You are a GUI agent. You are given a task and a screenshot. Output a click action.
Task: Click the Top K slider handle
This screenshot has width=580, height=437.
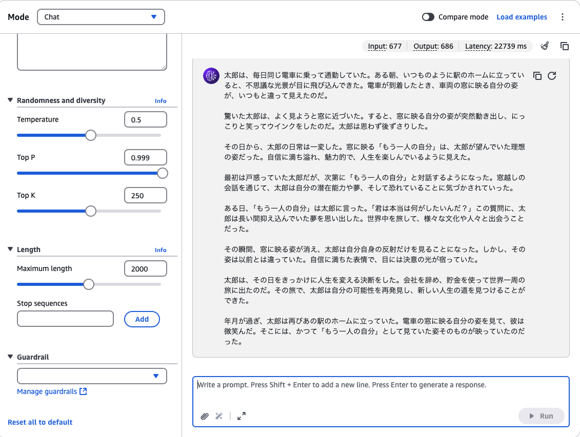pyautogui.click(x=91, y=211)
